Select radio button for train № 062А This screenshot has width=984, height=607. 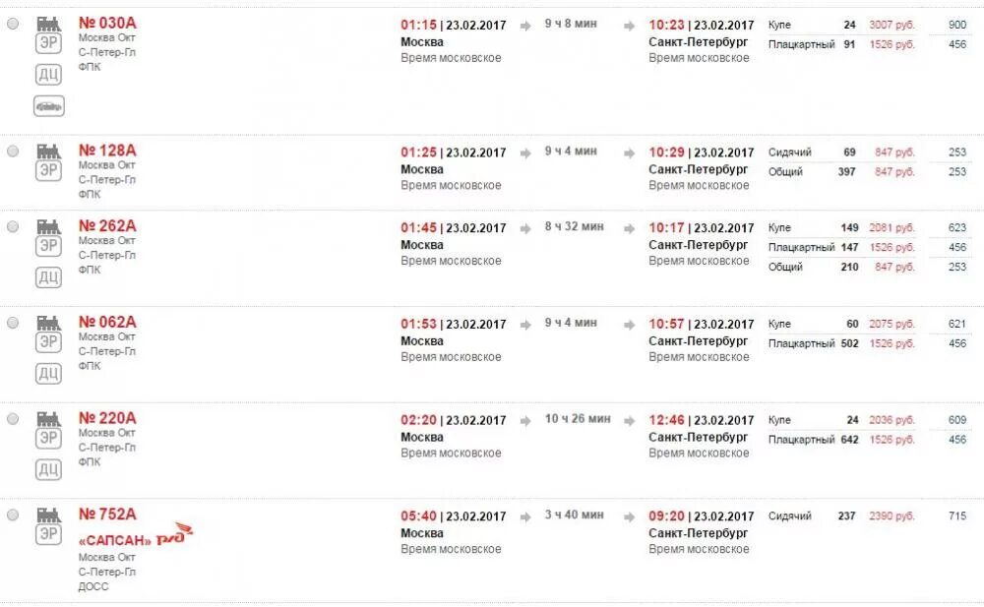coord(13,323)
